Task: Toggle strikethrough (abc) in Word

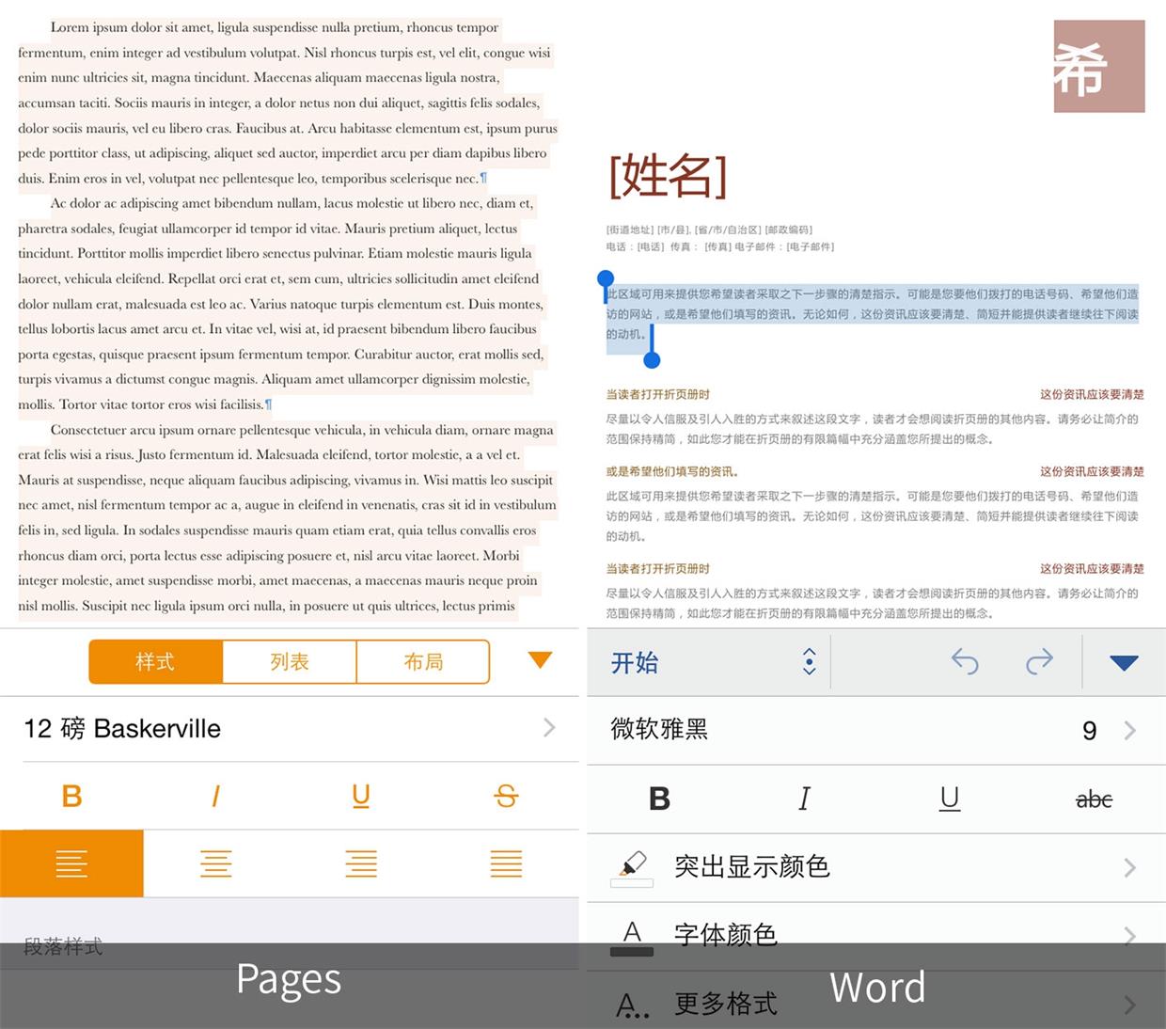Action: click(x=1094, y=799)
